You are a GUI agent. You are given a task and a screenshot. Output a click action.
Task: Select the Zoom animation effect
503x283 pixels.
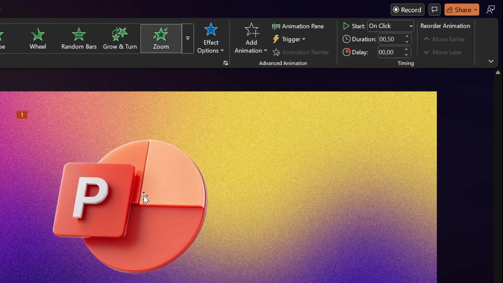tap(161, 39)
